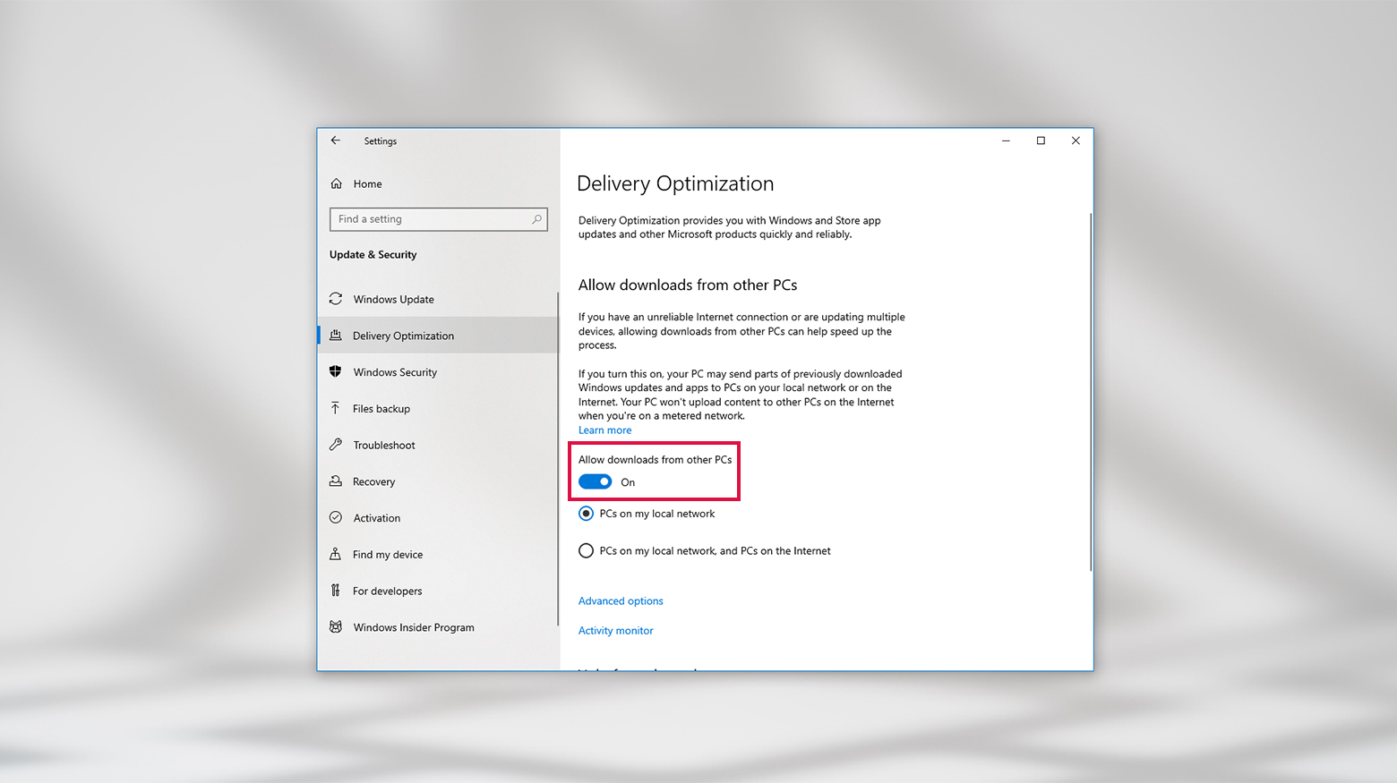The width and height of the screenshot is (1397, 783).
Task: Click the Windows Update refresh icon
Action: click(335, 299)
